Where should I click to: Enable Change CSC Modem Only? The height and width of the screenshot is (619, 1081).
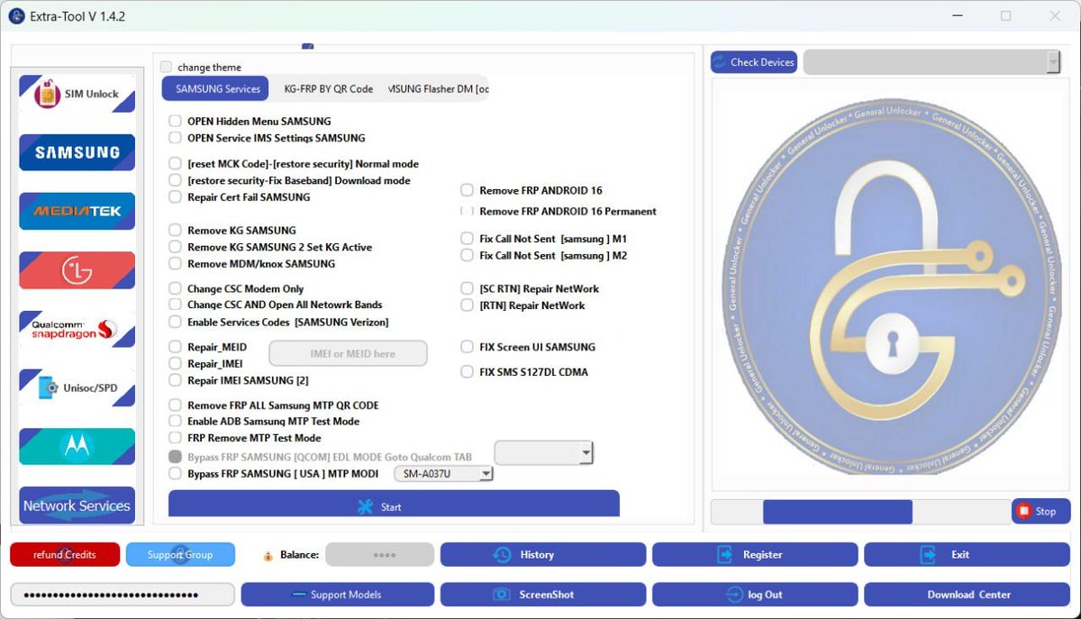(175, 288)
